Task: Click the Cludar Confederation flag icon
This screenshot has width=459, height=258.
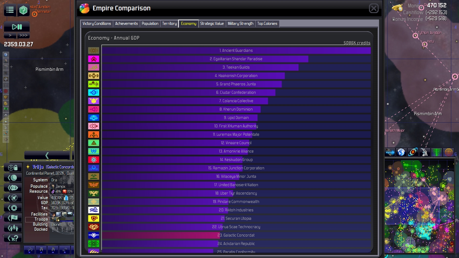Action: (x=94, y=92)
